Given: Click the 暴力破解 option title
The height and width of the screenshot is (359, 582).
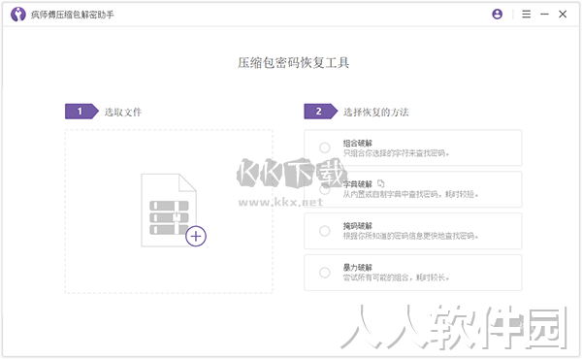Looking at the screenshot, I should [357, 267].
